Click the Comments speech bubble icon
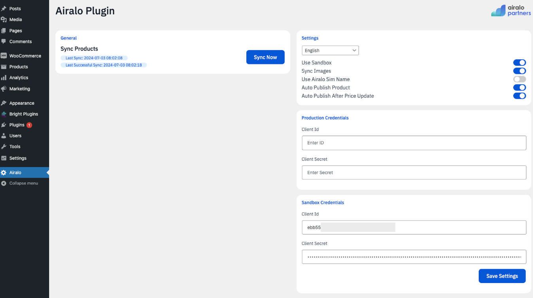Screen dimensions: 533x298 [4, 41]
